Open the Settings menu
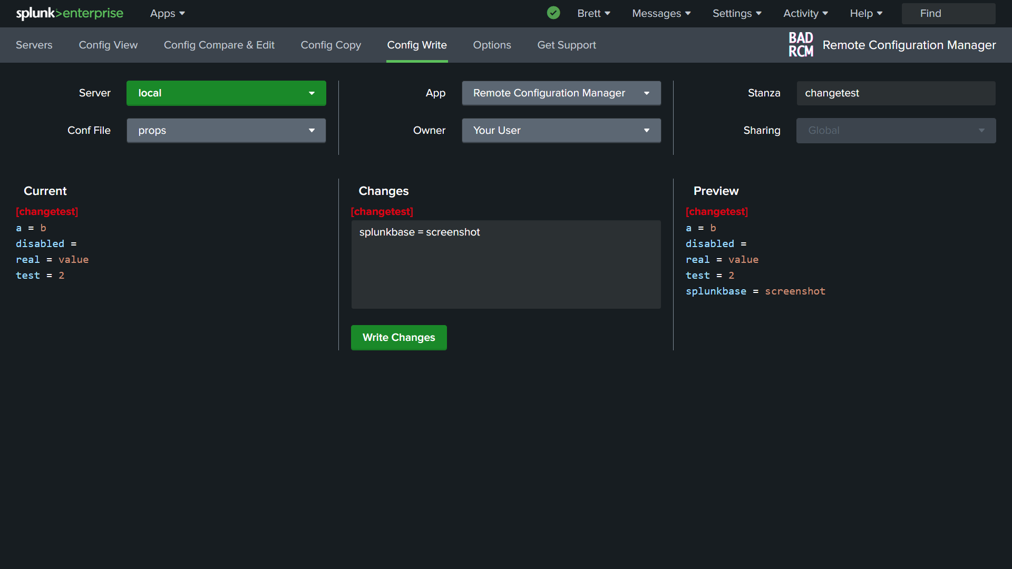This screenshot has width=1012, height=569. tap(737, 13)
